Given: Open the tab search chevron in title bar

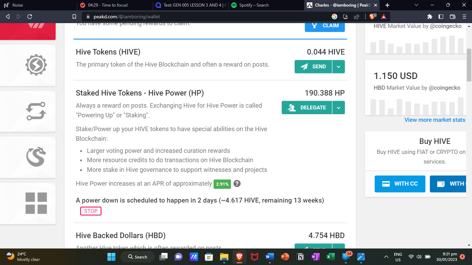Looking at the screenshot, I should 416,5.
